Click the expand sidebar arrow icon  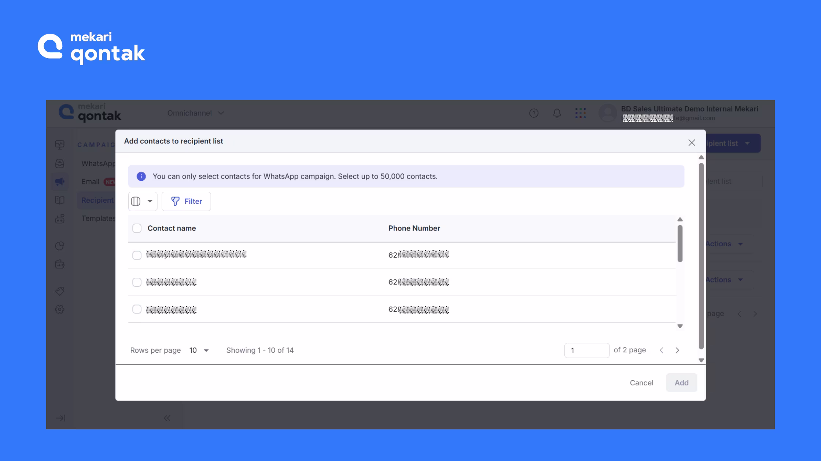click(60, 418)
